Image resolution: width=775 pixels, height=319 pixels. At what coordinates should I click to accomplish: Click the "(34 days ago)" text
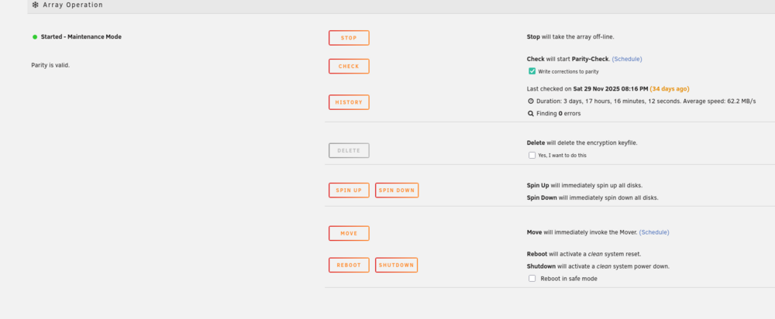(670, 89)
